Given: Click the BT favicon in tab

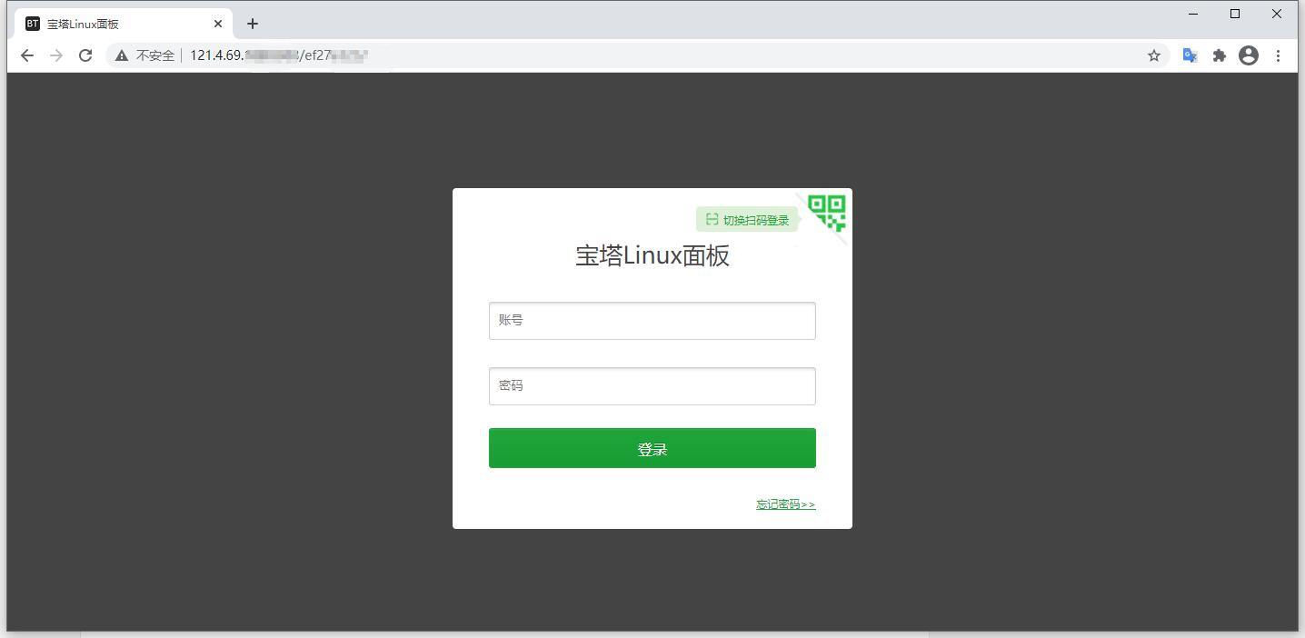Looking at the screenshot, I should coord(33,24).
